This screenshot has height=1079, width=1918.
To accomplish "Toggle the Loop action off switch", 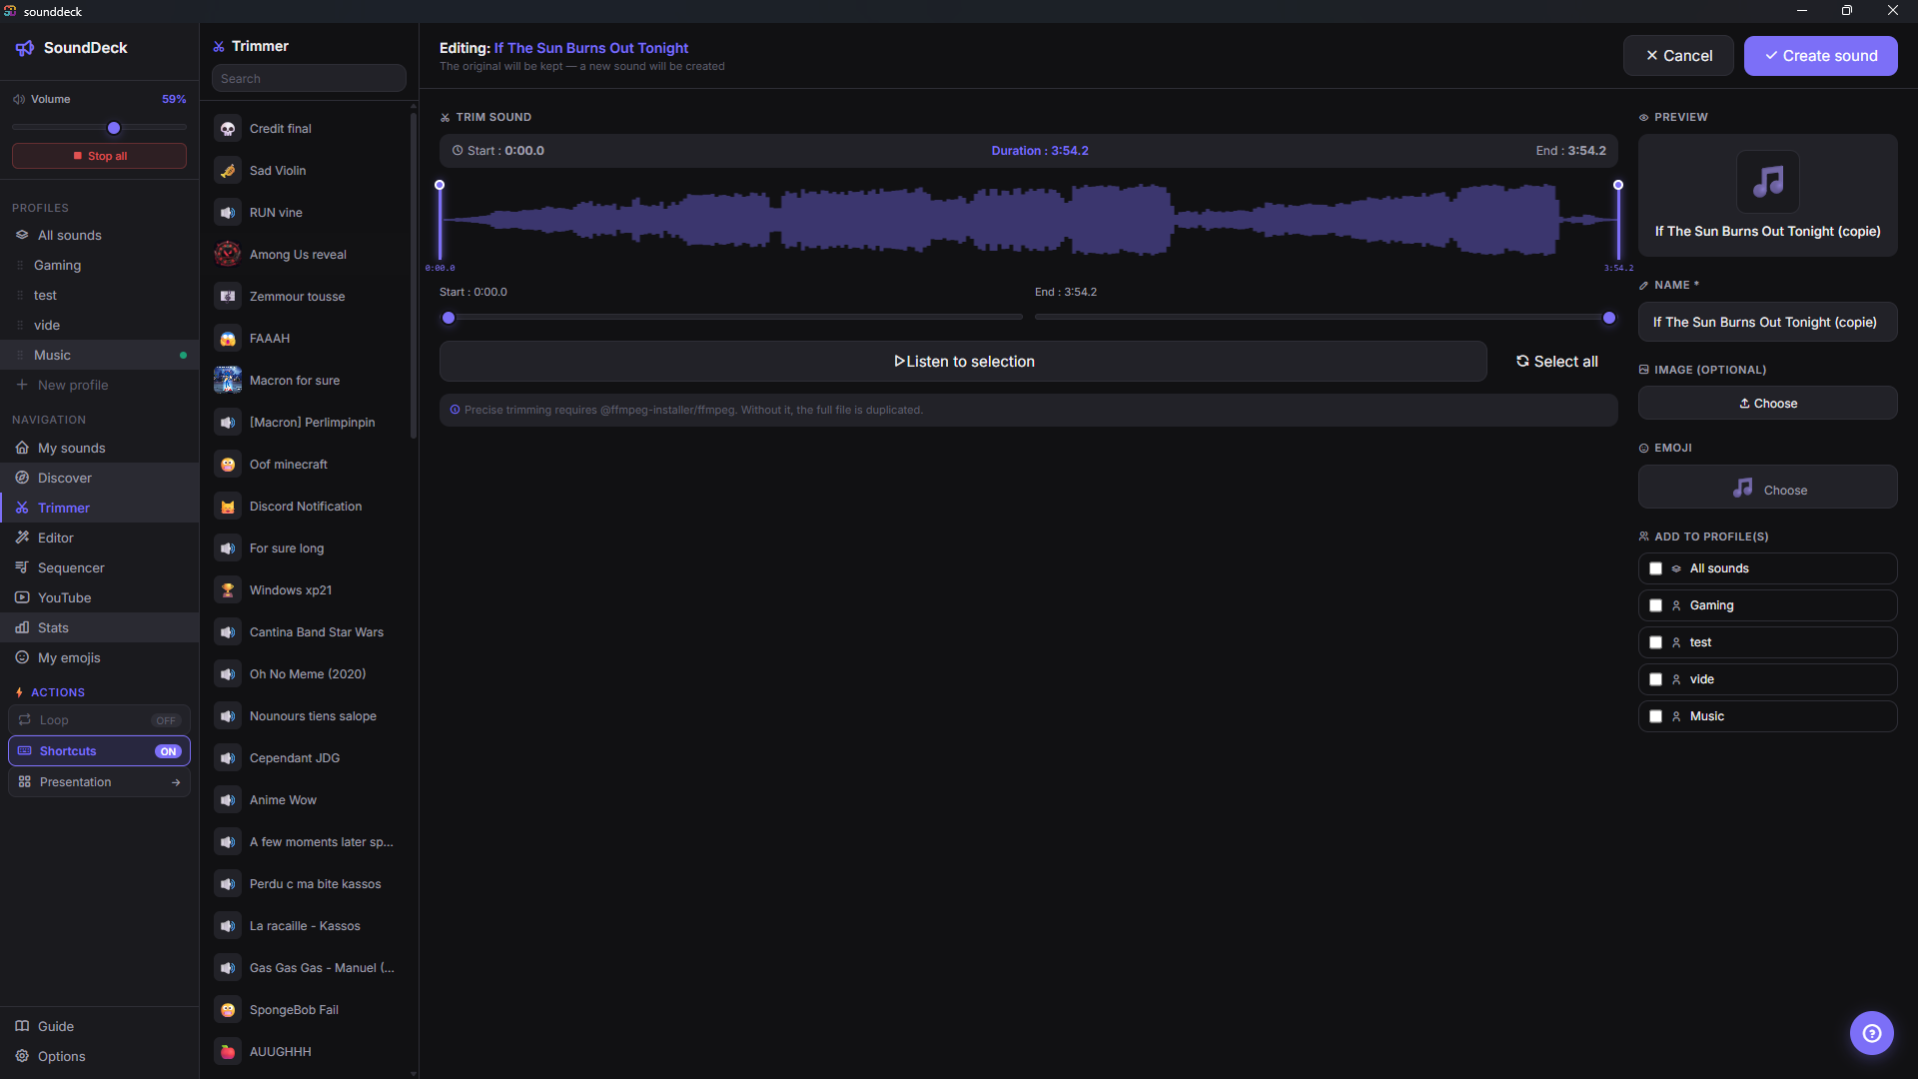I will coord(166,720).
